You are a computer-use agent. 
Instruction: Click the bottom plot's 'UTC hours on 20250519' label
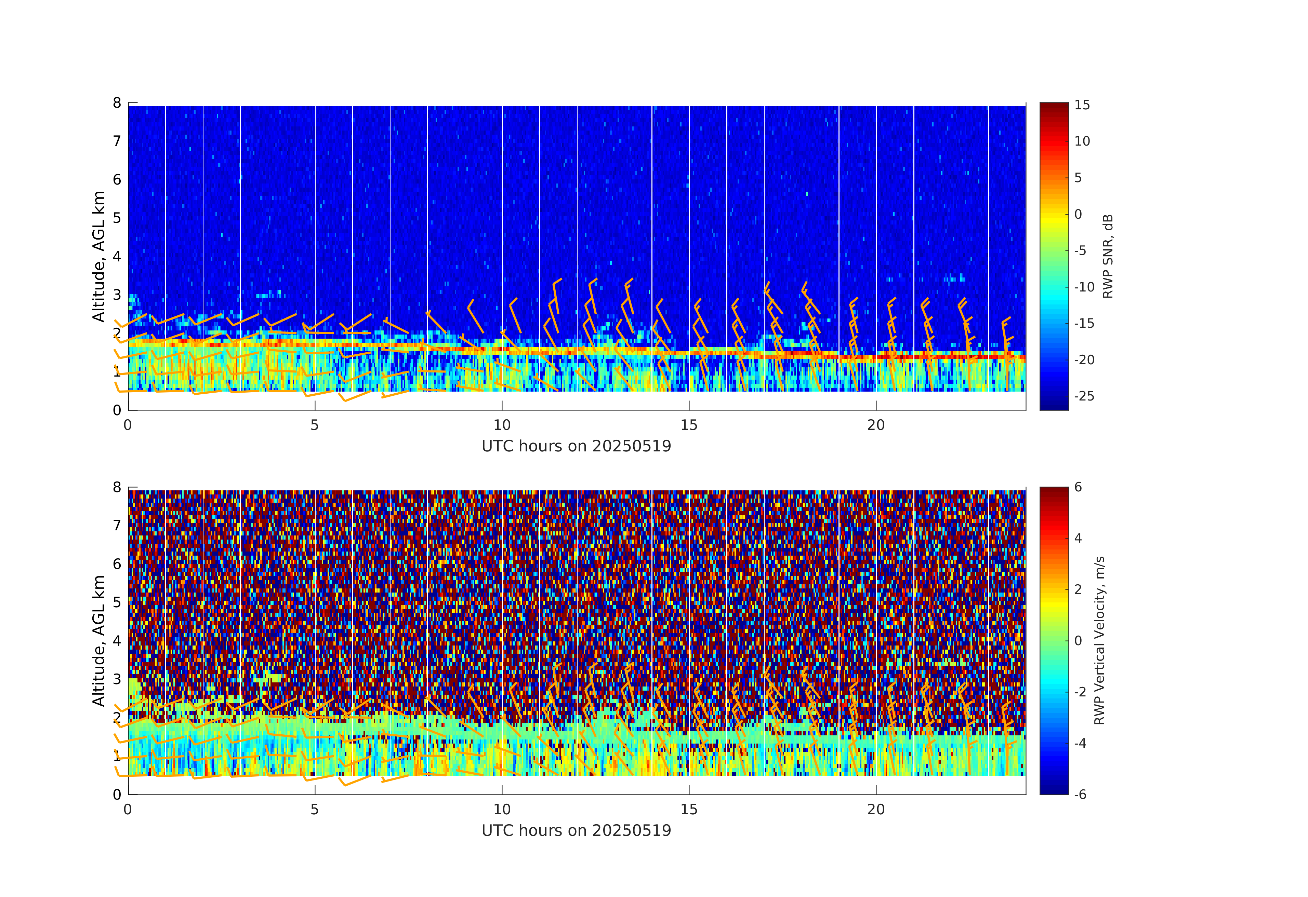576,831
